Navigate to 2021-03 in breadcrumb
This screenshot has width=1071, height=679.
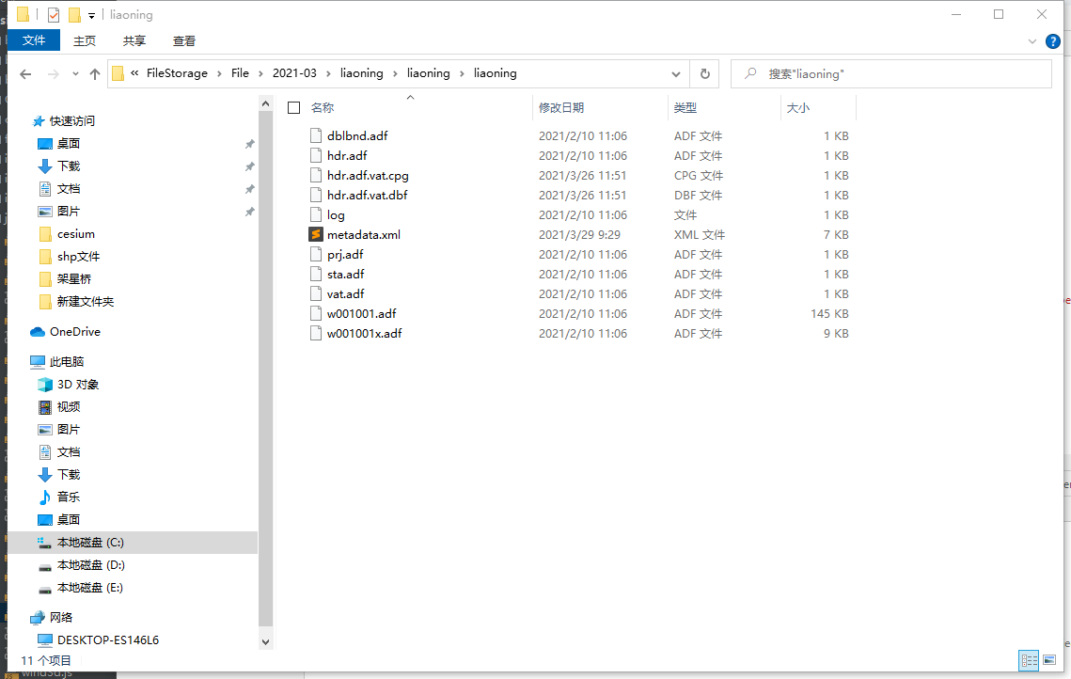294,73
